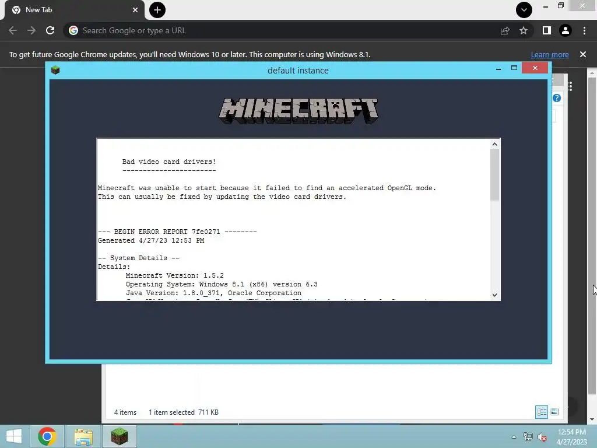The width and height of the screenshot is (597, 448).
Task: Open the tab search dropdown arrow
Action: pyautogui.click(x=524, y=10)
